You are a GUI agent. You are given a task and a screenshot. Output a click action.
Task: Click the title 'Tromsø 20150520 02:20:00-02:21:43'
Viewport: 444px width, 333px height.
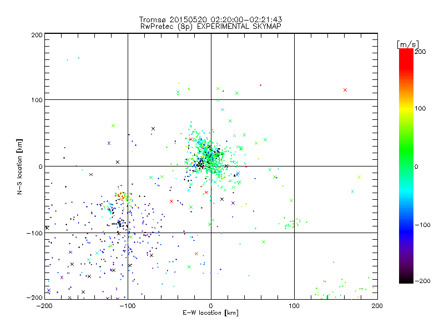tap(210, 19)
